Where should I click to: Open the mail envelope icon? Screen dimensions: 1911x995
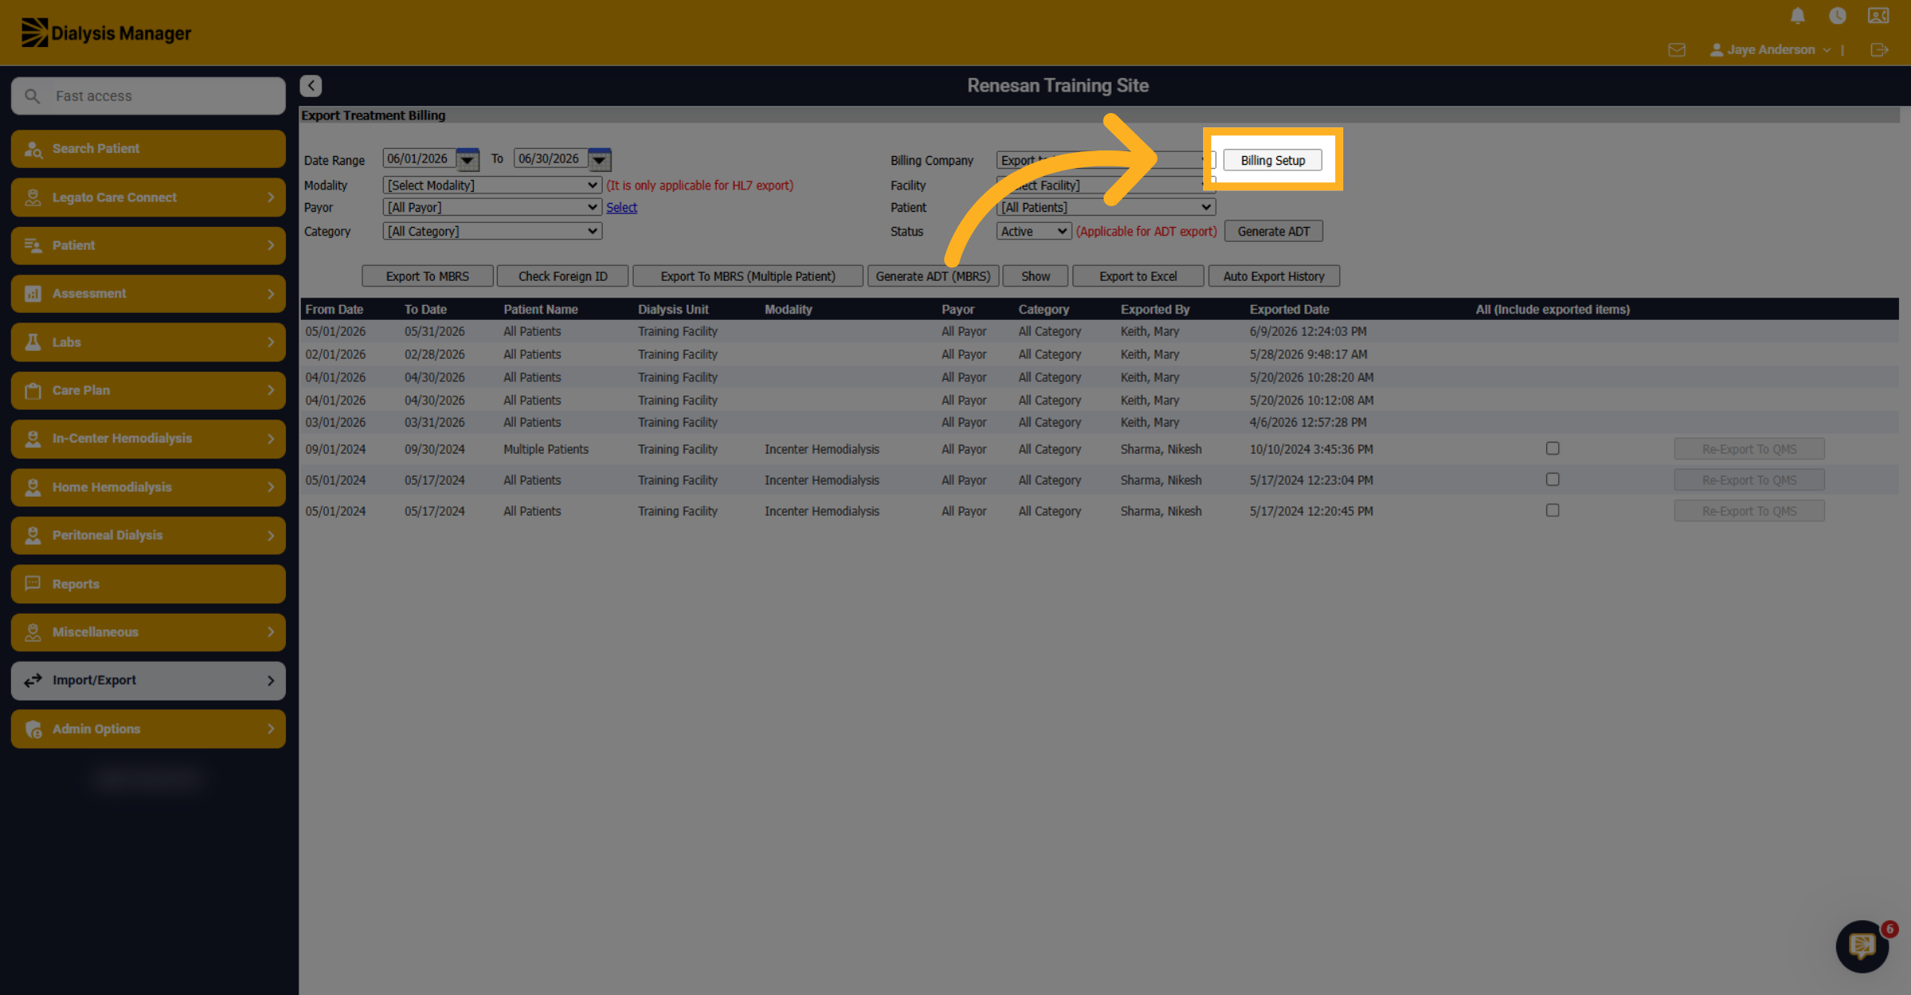(x=1677, y=50)
